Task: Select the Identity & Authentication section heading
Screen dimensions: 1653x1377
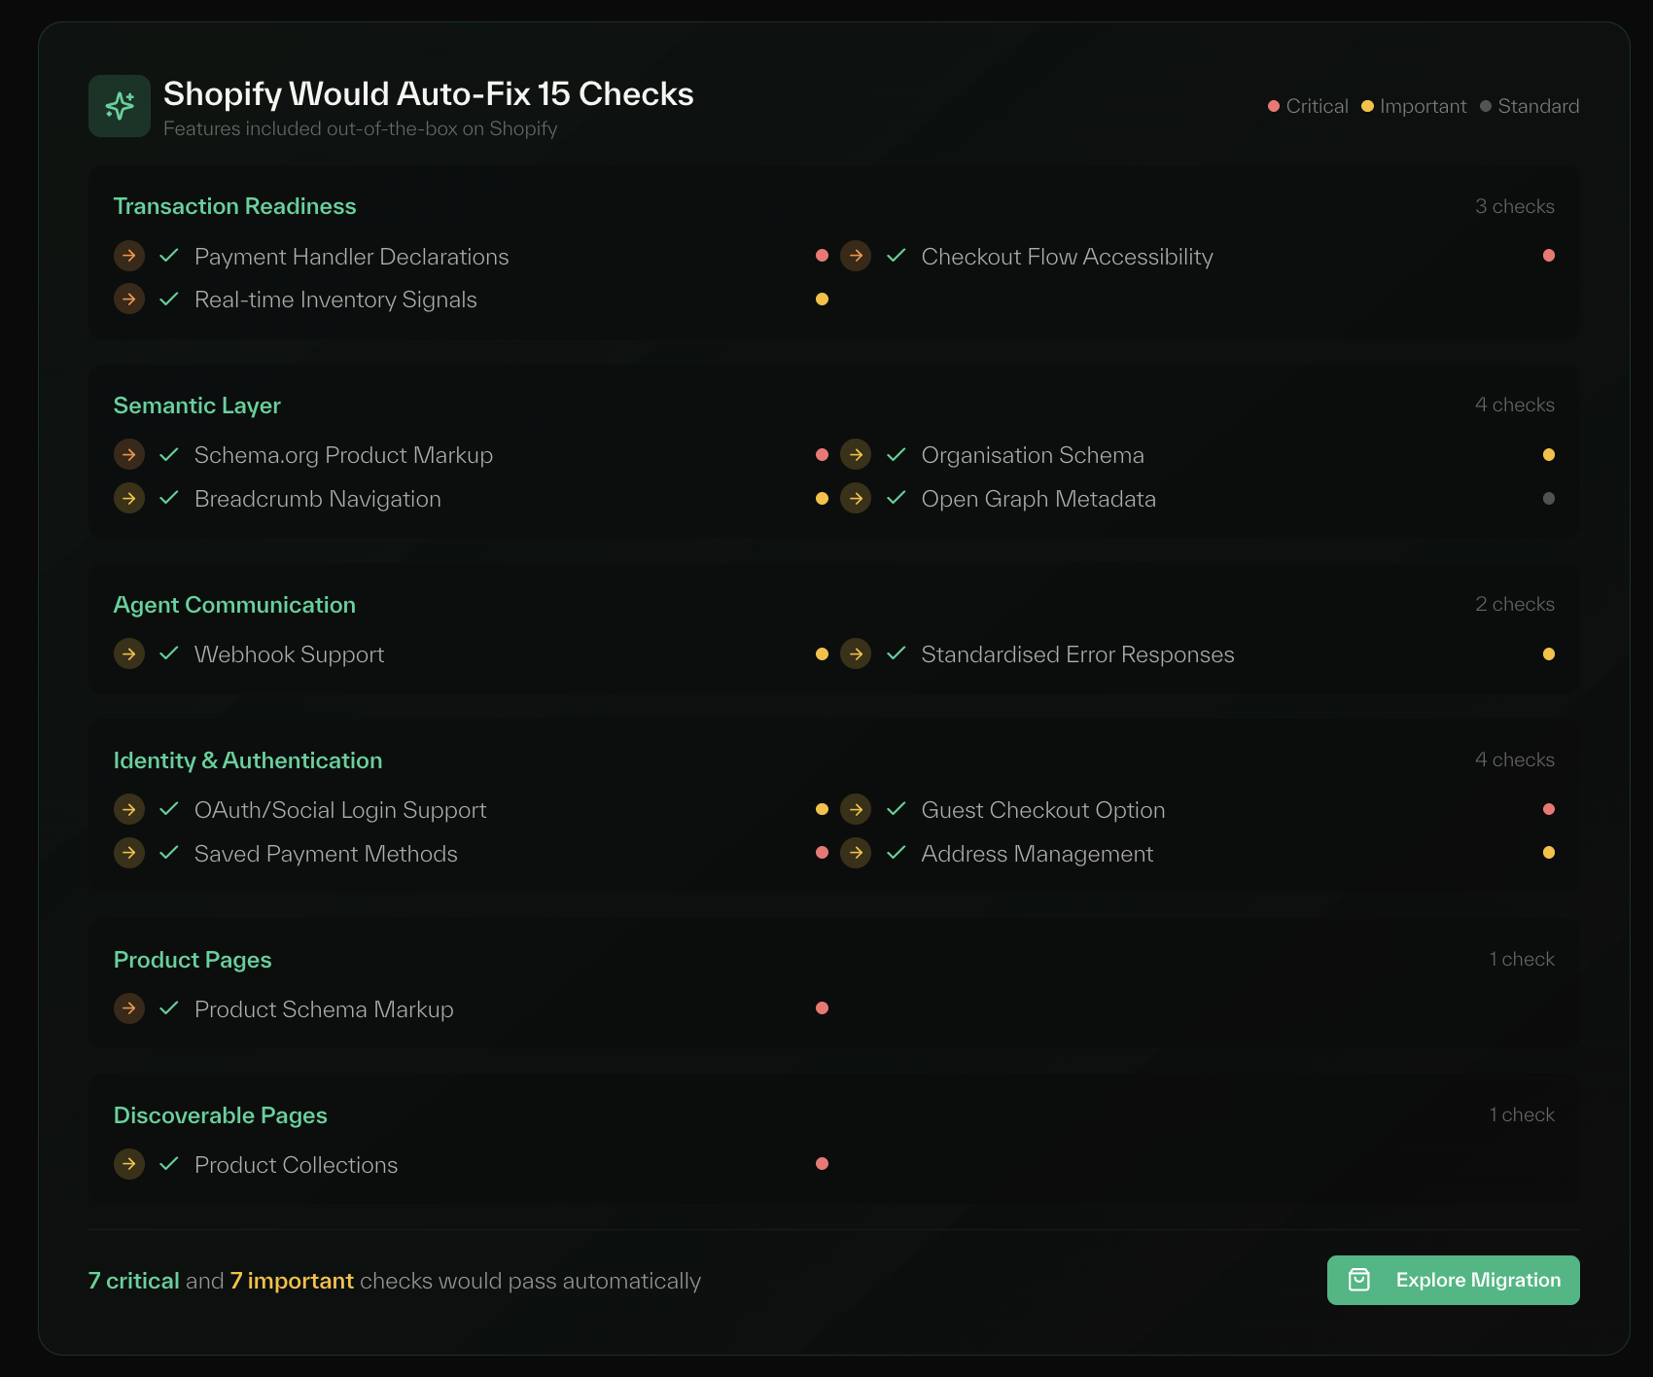Action: [x=248, y=759]
